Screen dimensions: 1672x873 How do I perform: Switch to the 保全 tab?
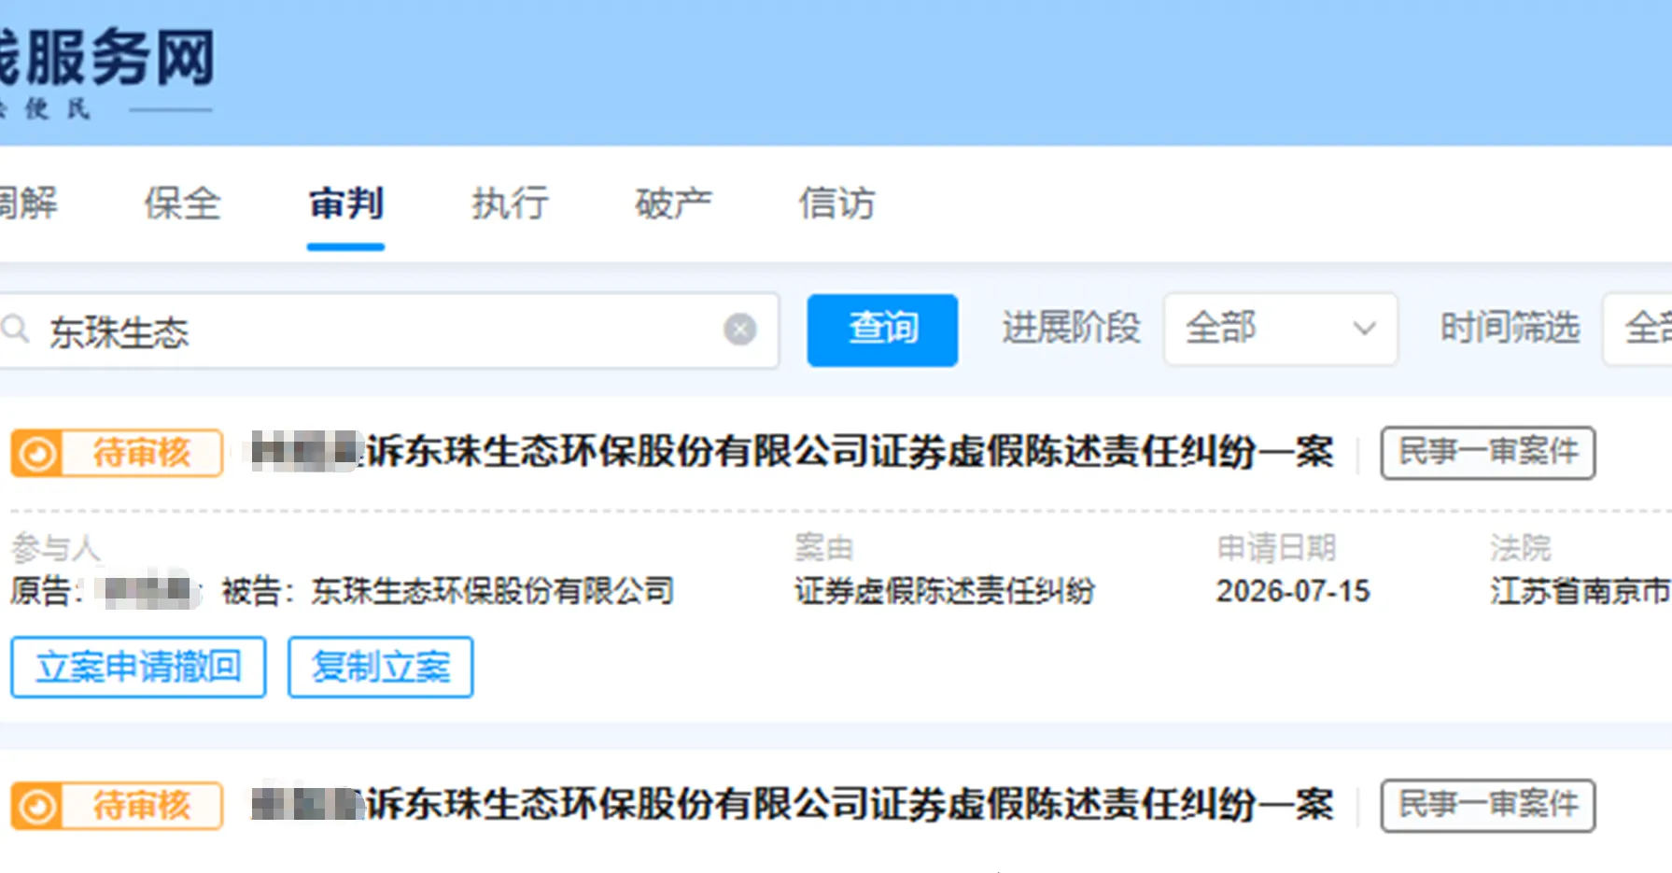[182, 204]
